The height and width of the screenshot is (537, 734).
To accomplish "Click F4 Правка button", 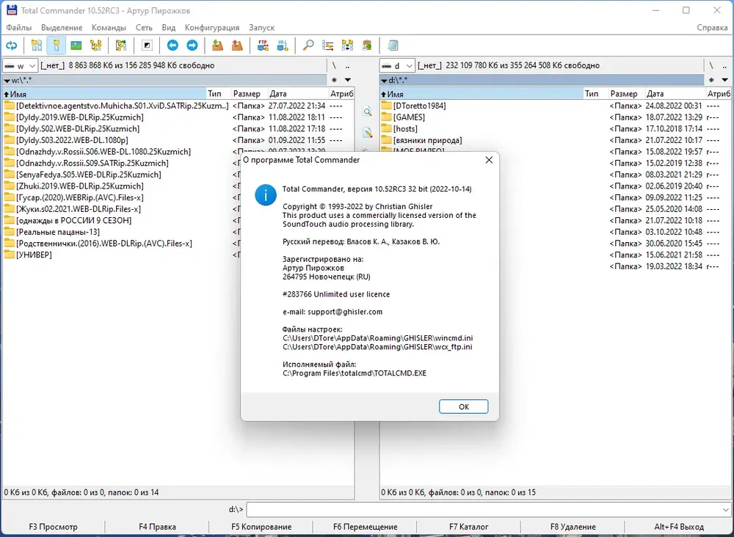I will click(x=157, y=527).
